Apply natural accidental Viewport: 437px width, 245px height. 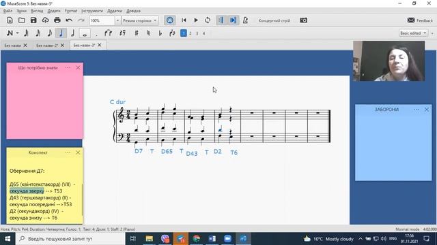click(x=148, y=33)
